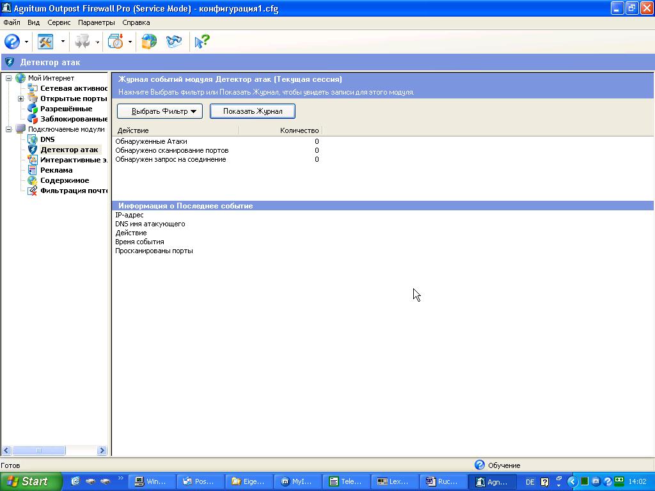Click the Показать Журнал button
655x491 pixels.
(x=252, y=111)
